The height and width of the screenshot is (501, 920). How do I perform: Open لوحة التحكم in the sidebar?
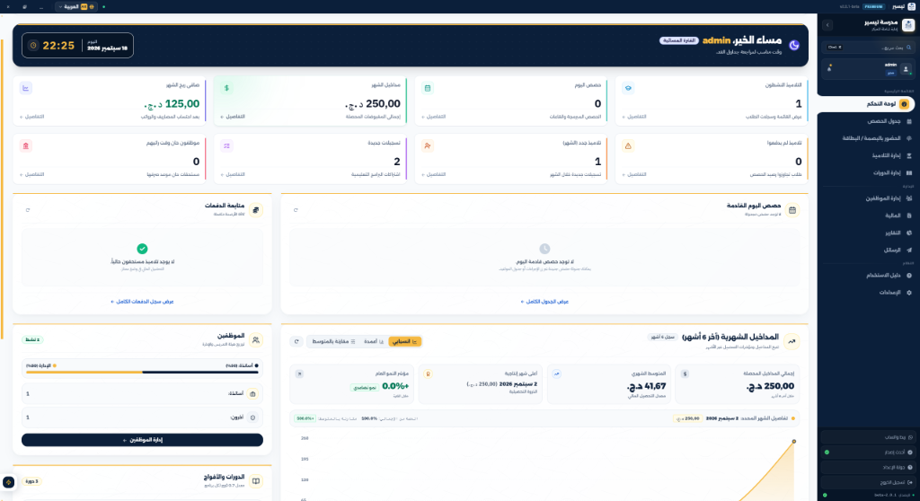pos(866,104)
